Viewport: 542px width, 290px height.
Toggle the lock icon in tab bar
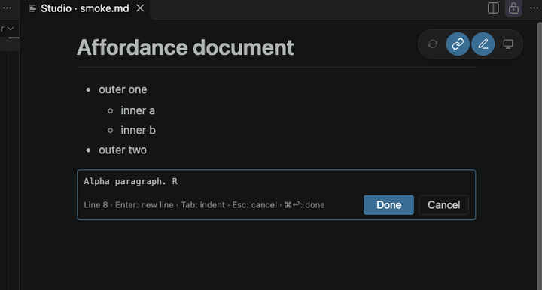pyautogui.click(x=513, y=8)
